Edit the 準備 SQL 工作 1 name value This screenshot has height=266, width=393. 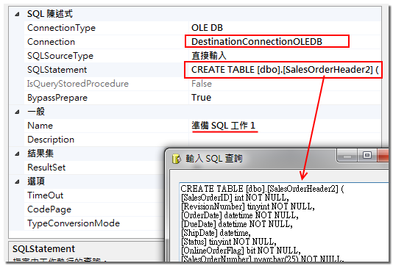coord(224,126)
